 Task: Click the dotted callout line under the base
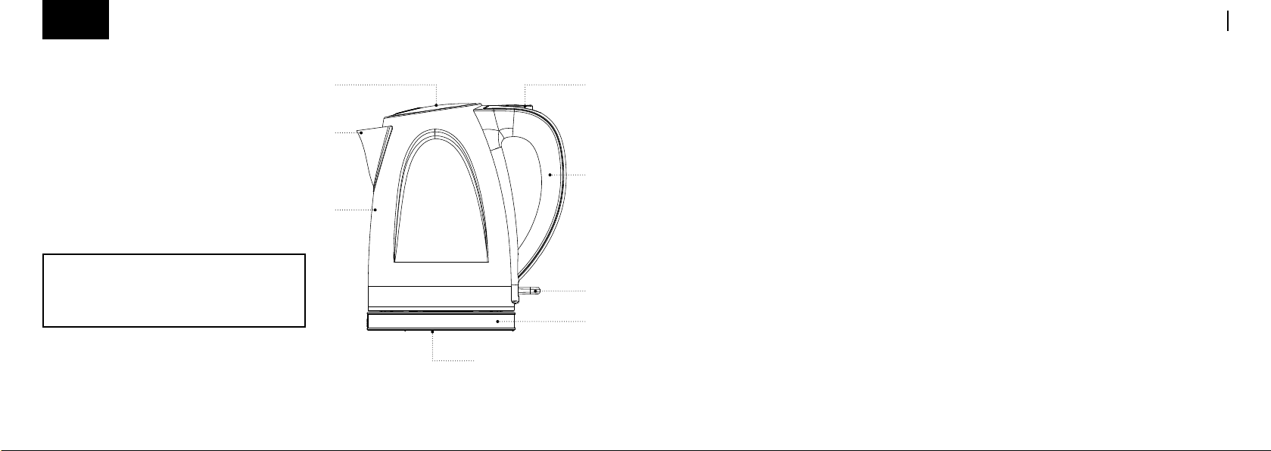pyautogui.click(x=453, y=360)
